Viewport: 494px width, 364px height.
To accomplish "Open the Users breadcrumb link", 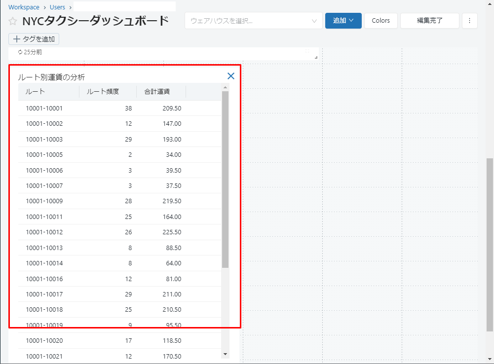I will (57, 7).
